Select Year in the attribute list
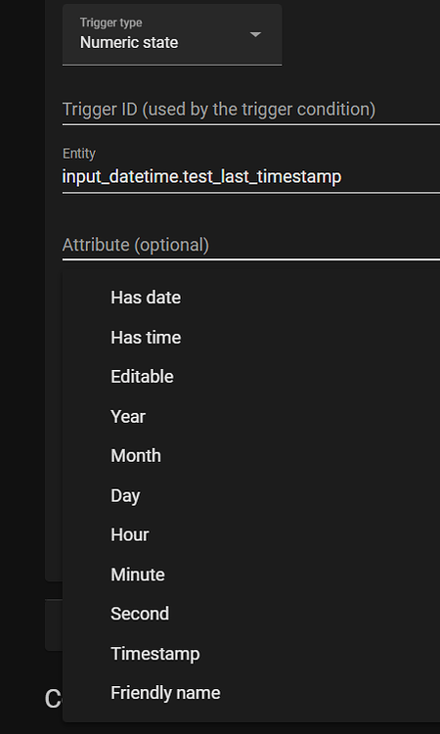This screenshot has height=734, width=440. coord(251,416)
